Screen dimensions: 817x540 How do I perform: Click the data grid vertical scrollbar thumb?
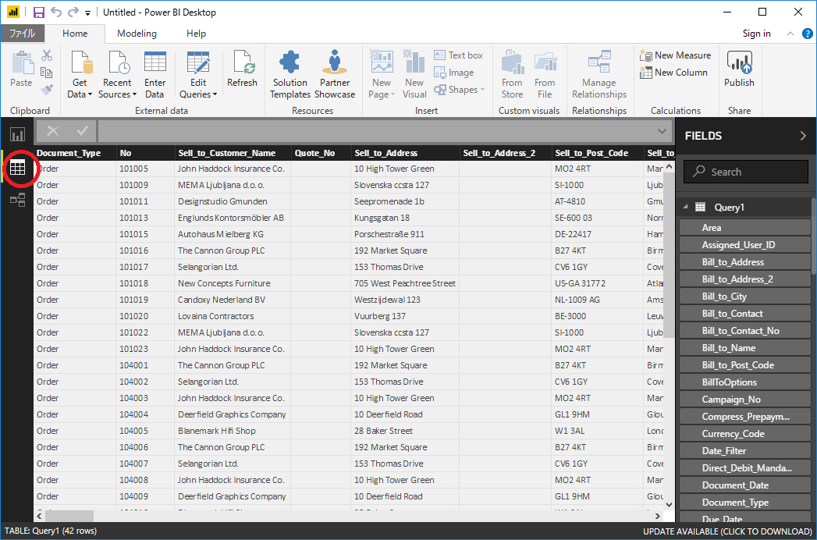click(x=669, y=255)
